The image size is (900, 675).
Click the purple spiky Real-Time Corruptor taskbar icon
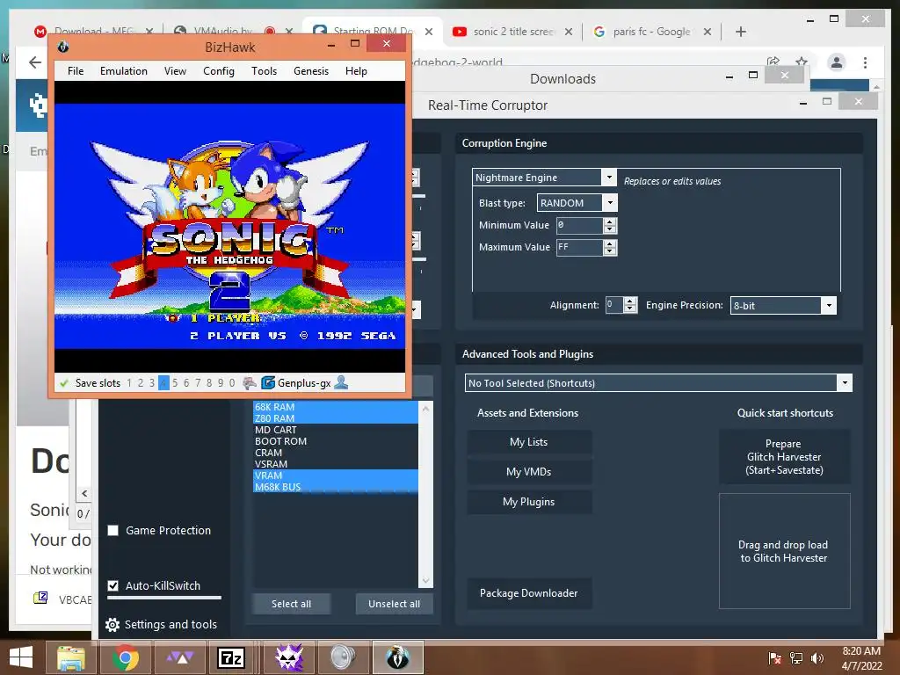click(288, 657)
